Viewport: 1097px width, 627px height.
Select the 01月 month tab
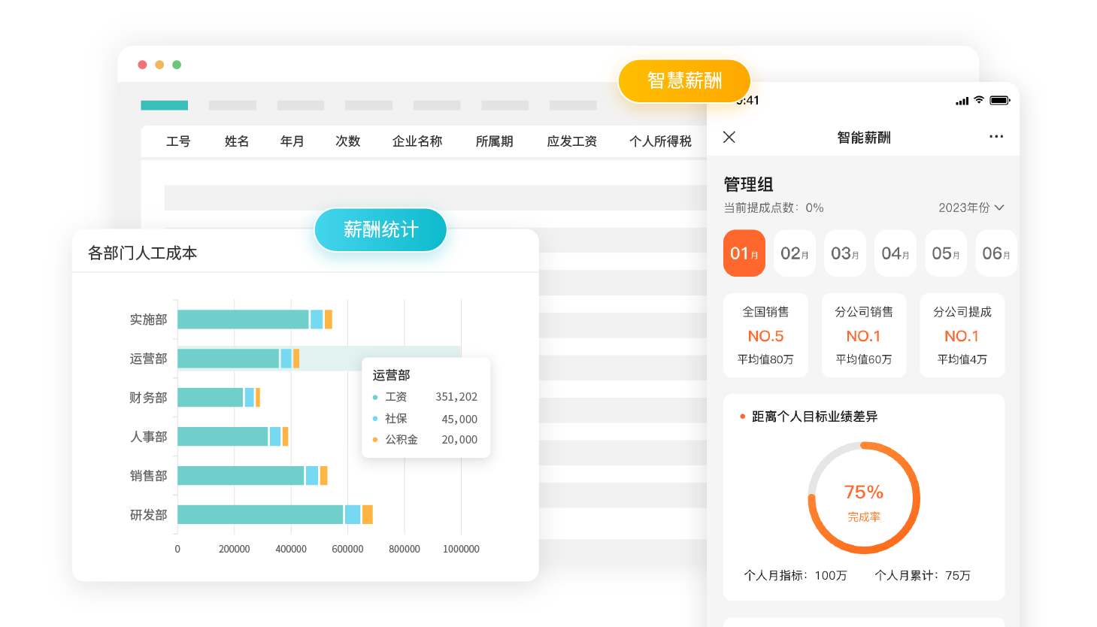pyautogui.click(x=744, y=253)
